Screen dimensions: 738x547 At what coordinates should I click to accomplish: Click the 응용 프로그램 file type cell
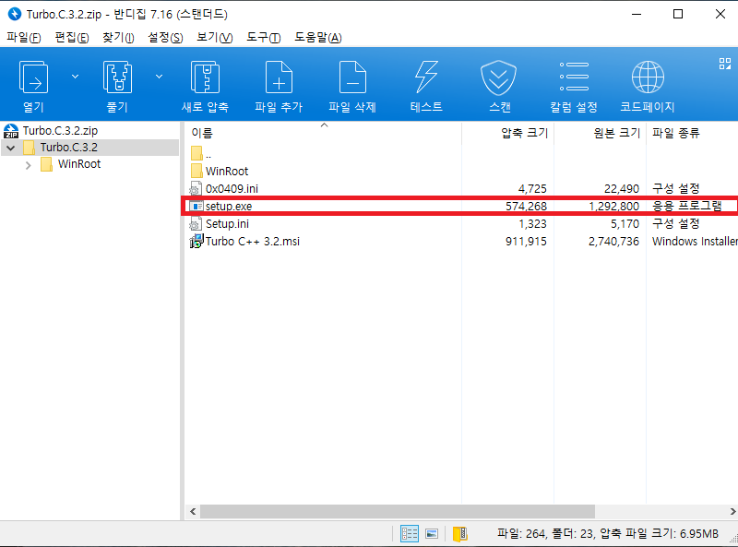(x=686, y=207)
